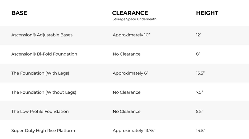Screen dimensions: 249x139
Task: Select the Ascension Adjustable Bases row name
Action: pyautogui.click(x=42, y=35)
